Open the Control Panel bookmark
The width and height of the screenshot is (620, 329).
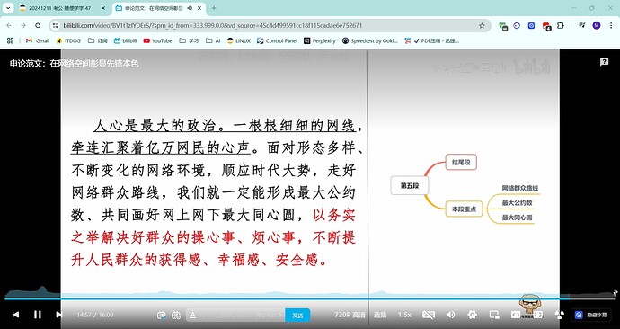point(277,40)
